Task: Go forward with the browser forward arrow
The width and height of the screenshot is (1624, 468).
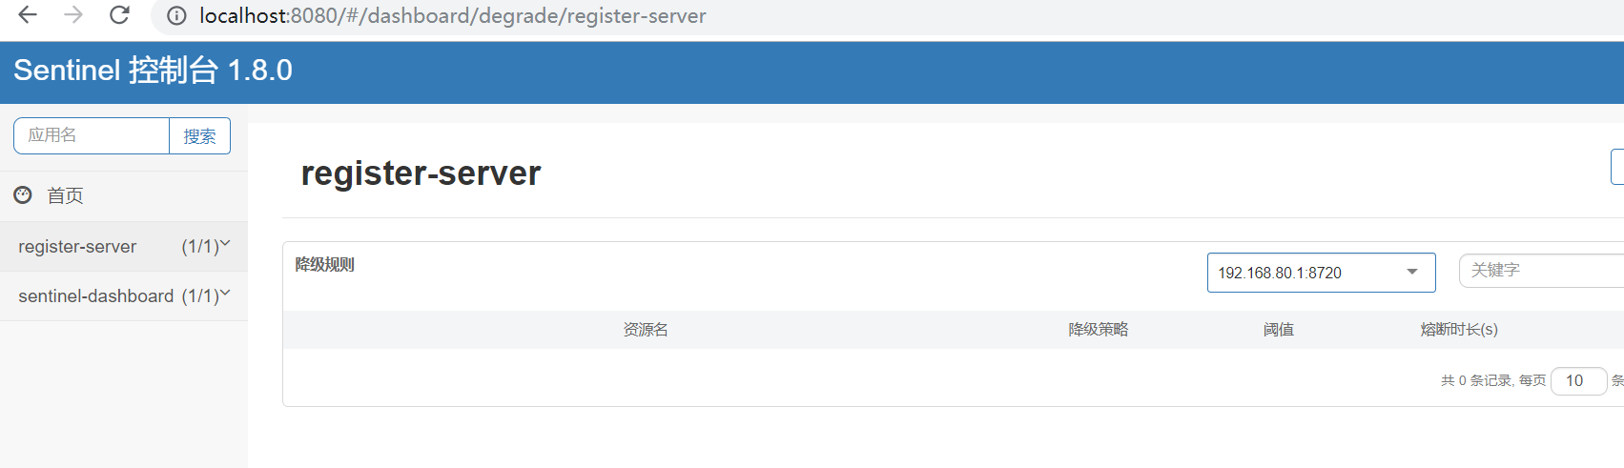Action: [x=73, y=15]
